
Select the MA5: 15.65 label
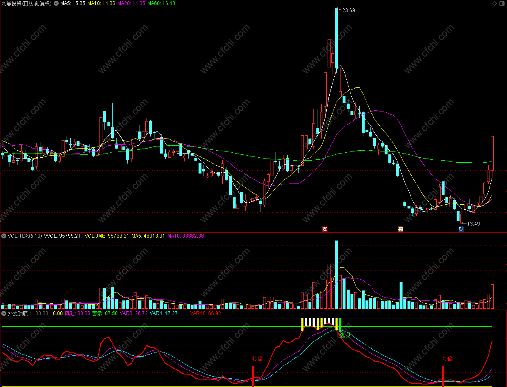[x=73, y=3]
